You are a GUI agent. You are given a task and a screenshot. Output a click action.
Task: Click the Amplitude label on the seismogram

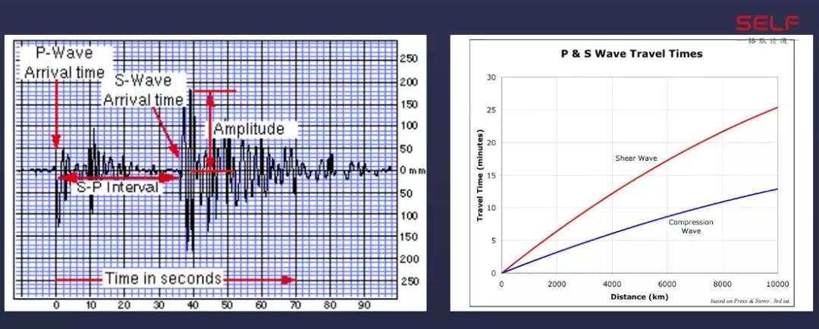coord(248,129)
